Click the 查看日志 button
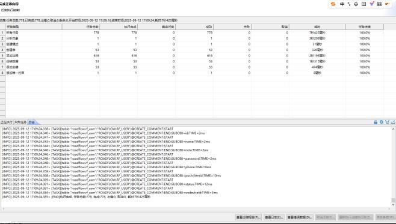Viewport: 396px width, 224px height. 274,217
